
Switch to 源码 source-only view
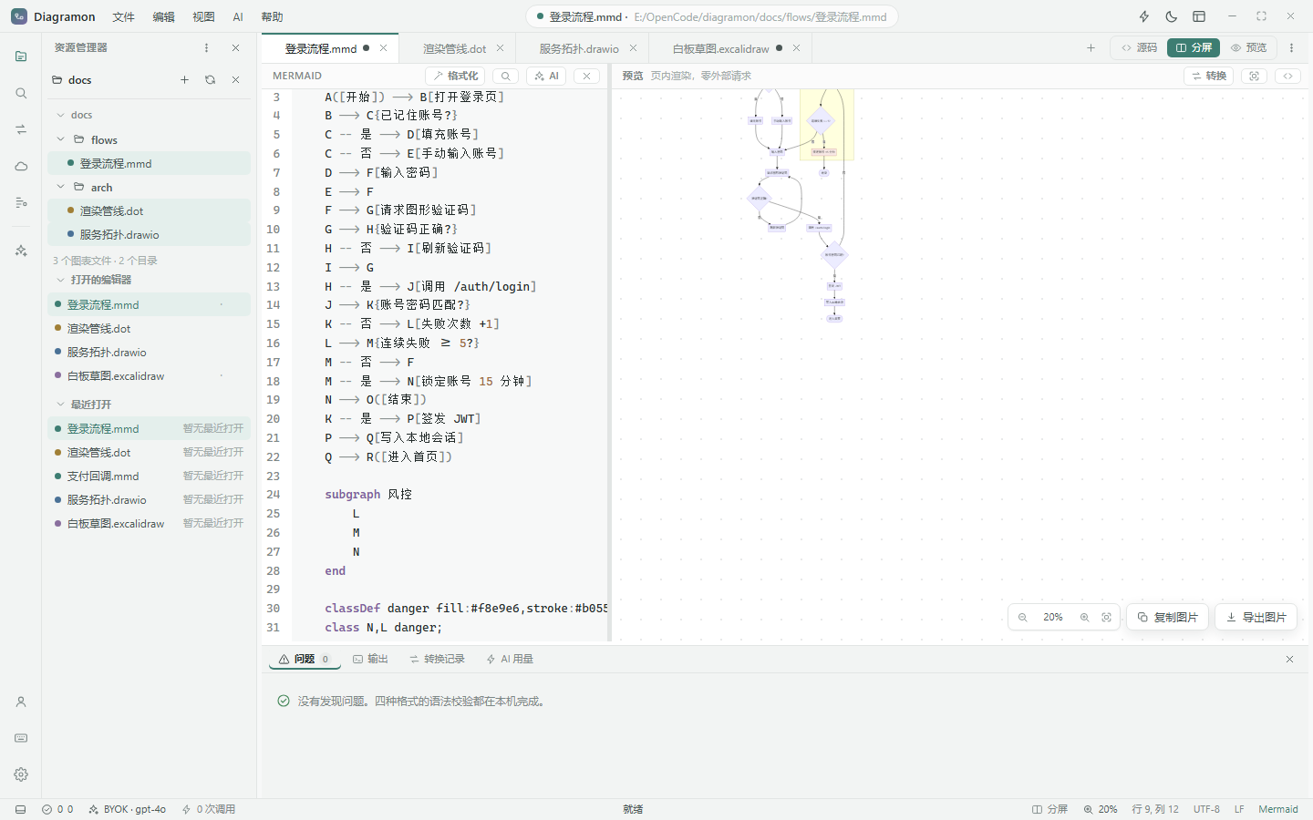(x=1139, y=47)
